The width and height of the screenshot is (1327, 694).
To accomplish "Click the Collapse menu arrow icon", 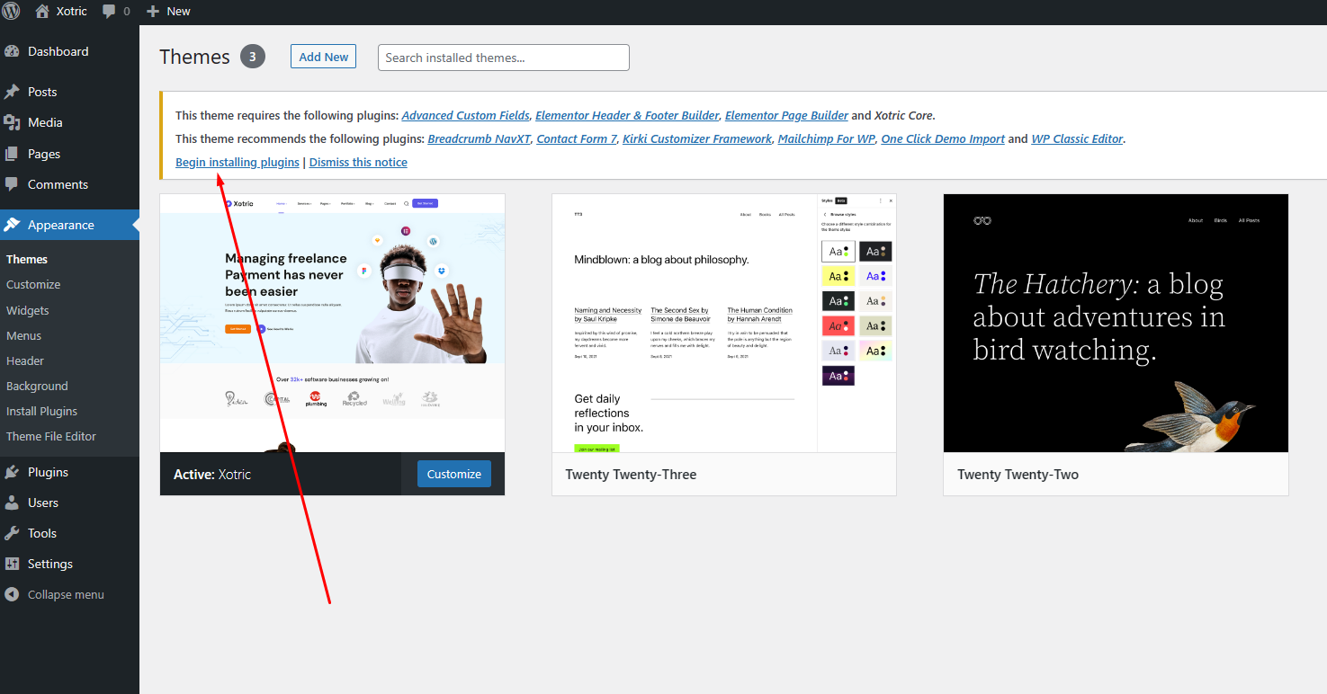I will (x=13, y=594).
